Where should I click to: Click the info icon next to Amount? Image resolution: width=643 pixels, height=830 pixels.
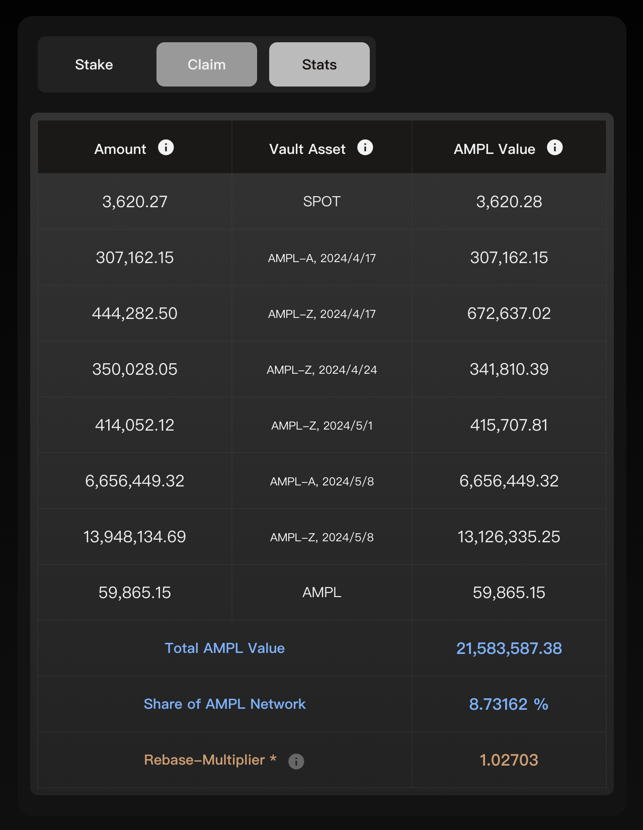coord(166,148)
